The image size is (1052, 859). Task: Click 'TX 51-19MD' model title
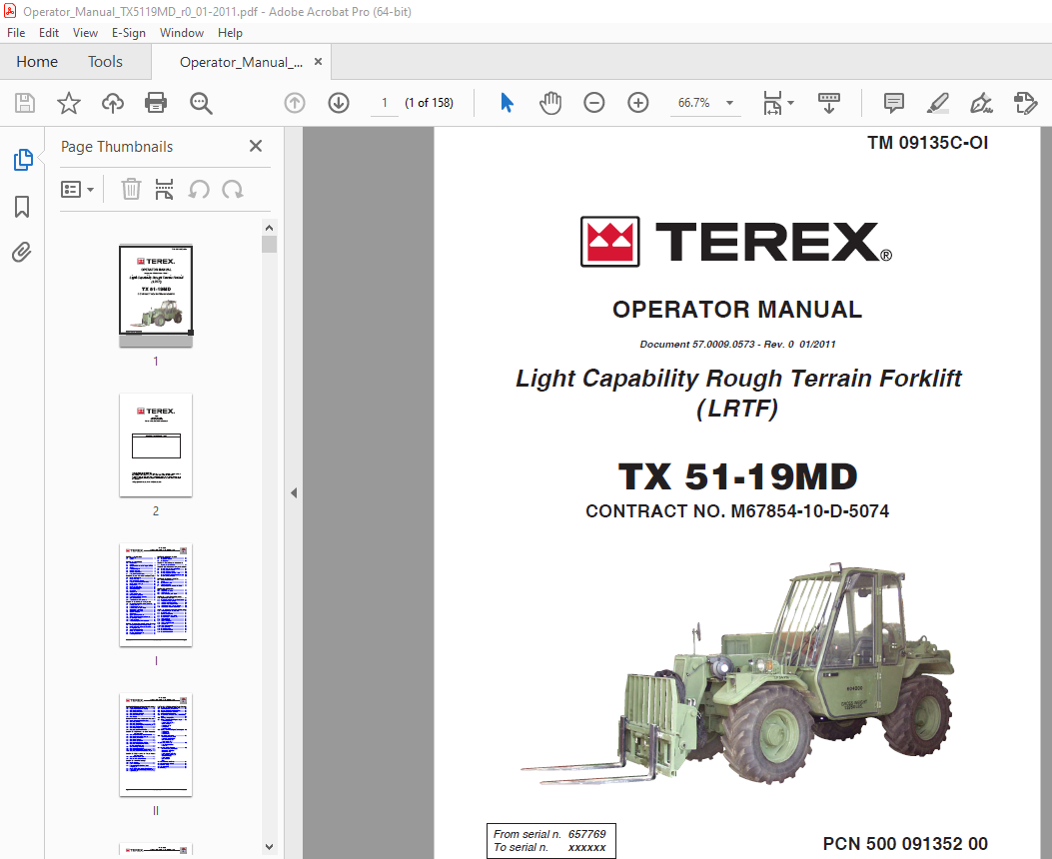coord(737,476)
